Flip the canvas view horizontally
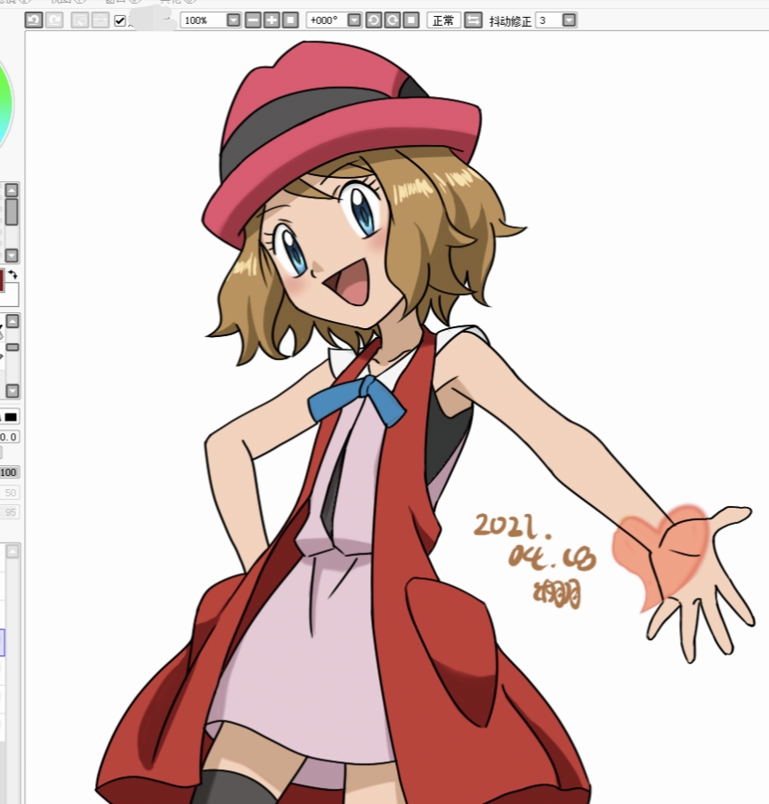This screenshot has height=804, width=769. pos(474,20)
